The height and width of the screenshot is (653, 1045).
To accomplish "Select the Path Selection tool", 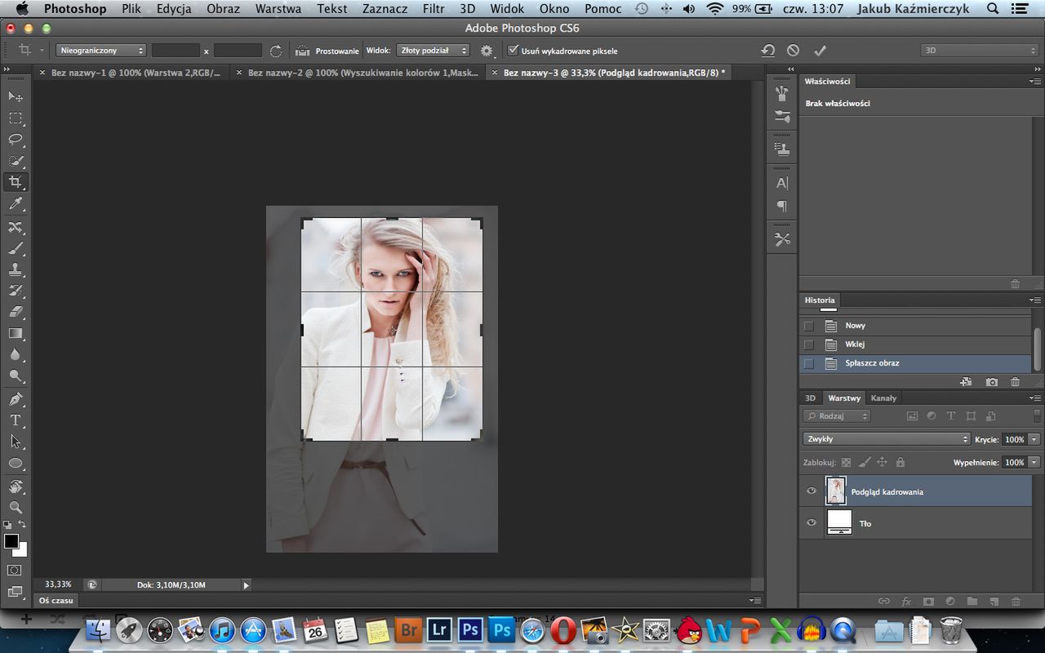I will 16,442.
